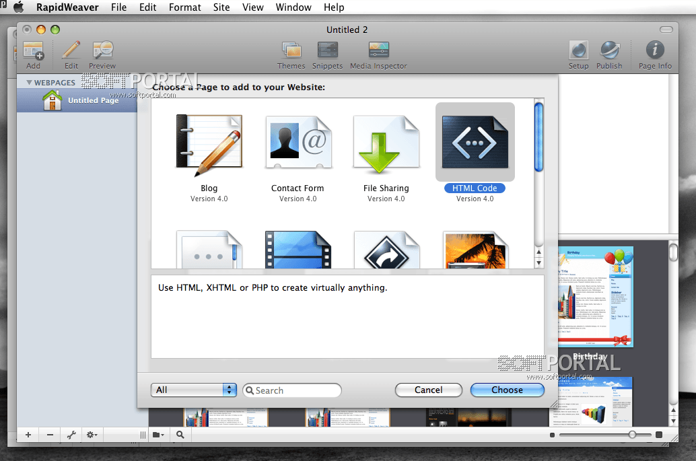Select the theme thumbnail with bar chart
Screen dimensions: 696x461
(x=592, y=402)
